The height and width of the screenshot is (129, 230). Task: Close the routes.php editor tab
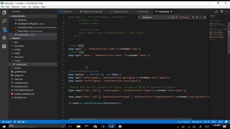171,11
